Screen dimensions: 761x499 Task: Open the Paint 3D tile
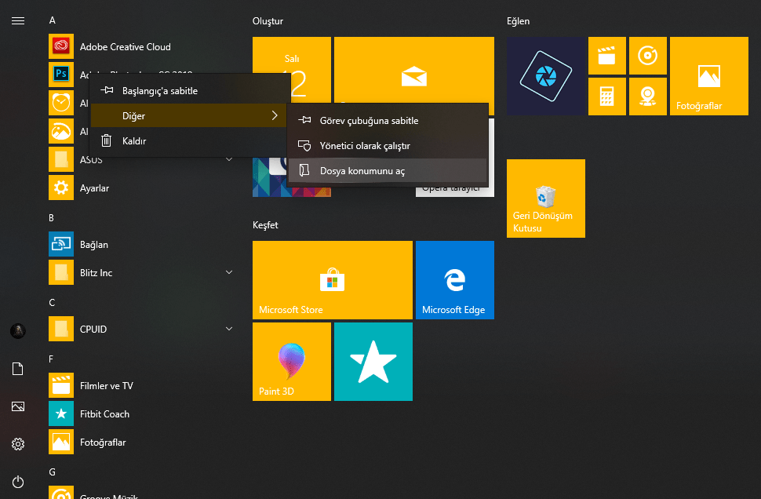(x=292, y=361)
